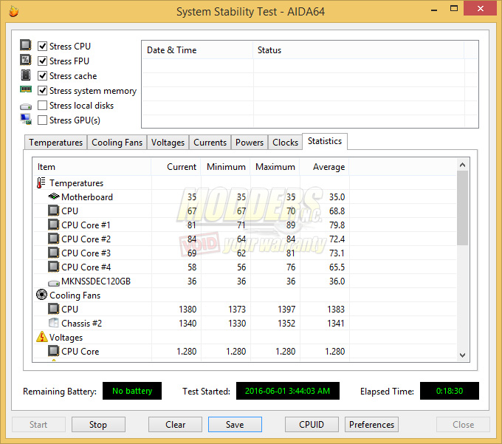
Task: Uncheck Stress FPU
Action: click(x=42, y=61)
